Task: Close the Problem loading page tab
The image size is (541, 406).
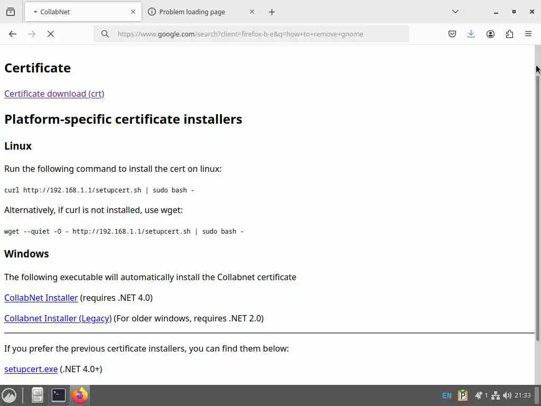Action: tap(252, 12)
